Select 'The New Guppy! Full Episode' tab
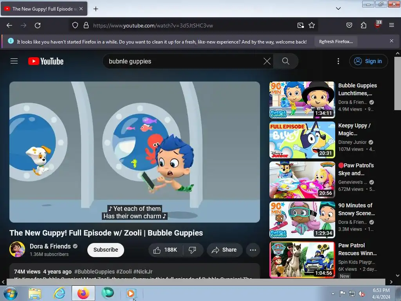The width and height of the screenshot is (401, 301). pos(44,9)
